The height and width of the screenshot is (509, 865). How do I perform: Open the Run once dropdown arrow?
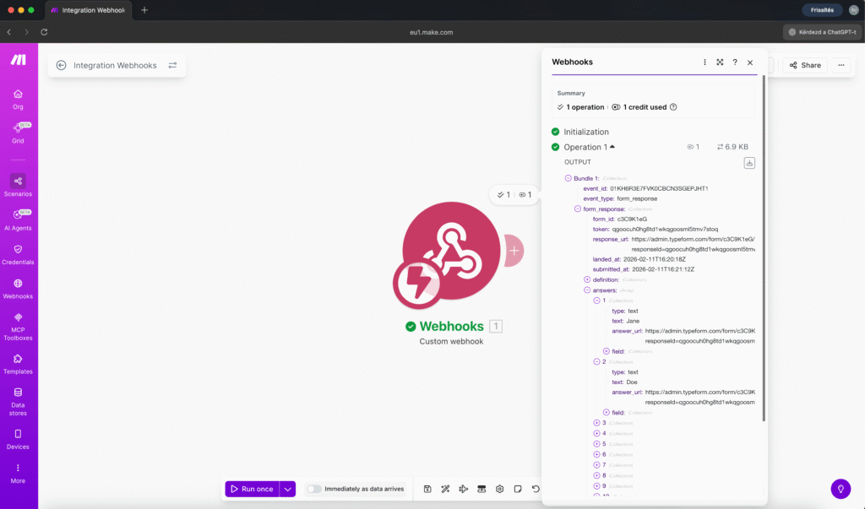[x=287, y=488]
